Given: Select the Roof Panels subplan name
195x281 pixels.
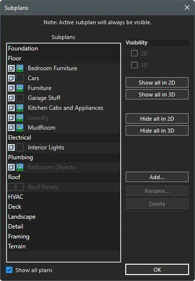Looking at the screenshot, I should pos(43,187).
